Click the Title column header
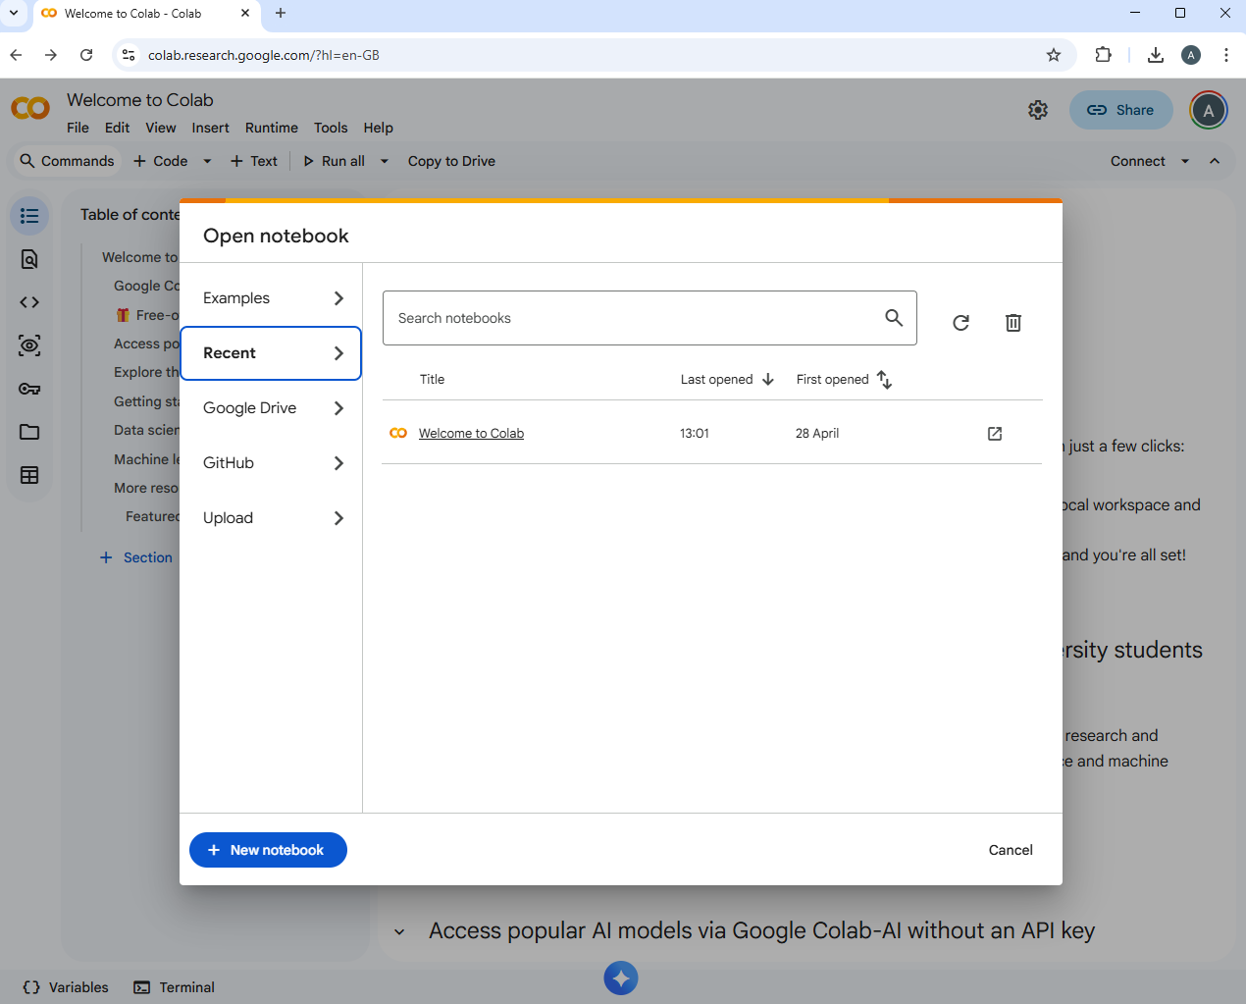 click(432, 380)
